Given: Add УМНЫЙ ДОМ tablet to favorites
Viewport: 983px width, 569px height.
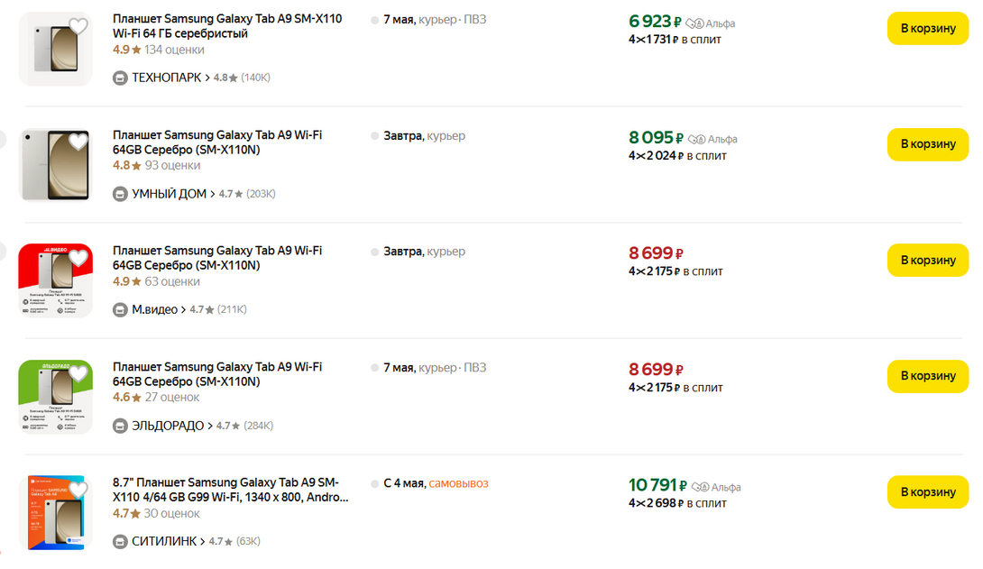Looking at the screenshot, I should tap(78, 142).
